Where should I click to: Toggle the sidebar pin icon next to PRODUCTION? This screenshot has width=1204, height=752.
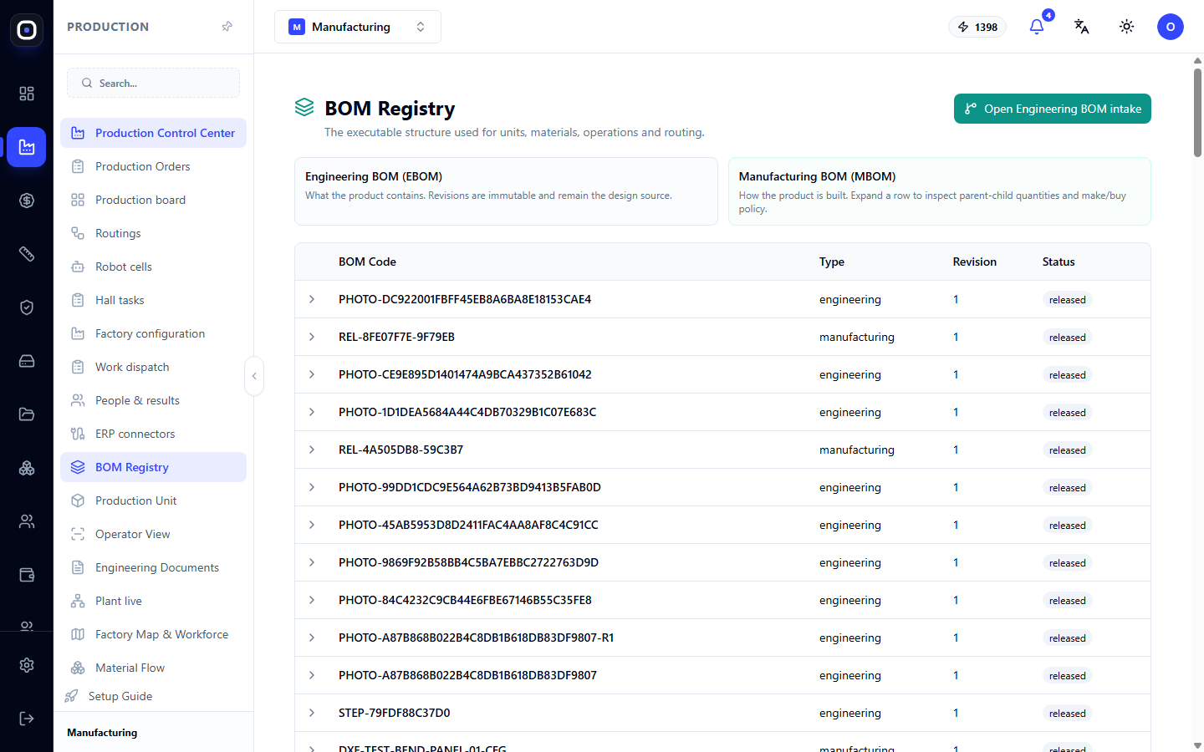[x=227, y=27]
